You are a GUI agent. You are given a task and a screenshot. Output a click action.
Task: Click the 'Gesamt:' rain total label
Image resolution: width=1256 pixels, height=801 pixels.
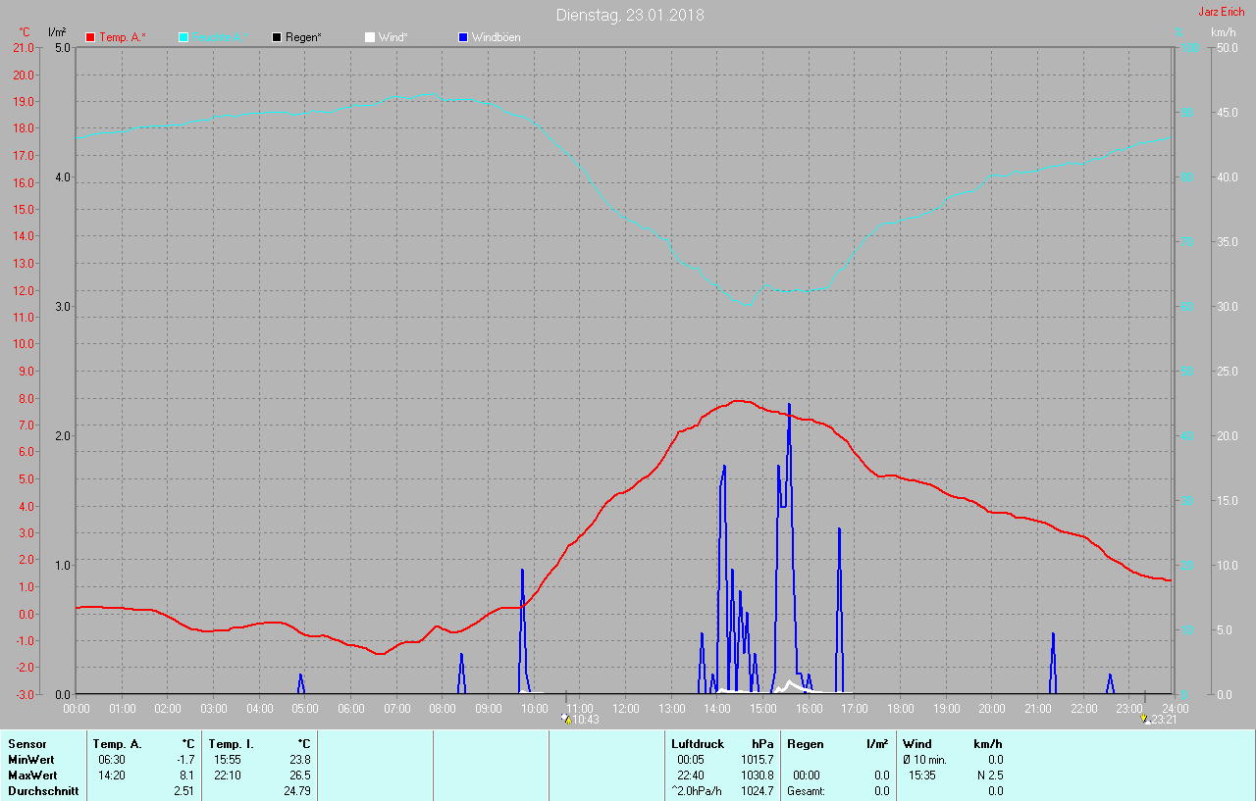point(806,791)
